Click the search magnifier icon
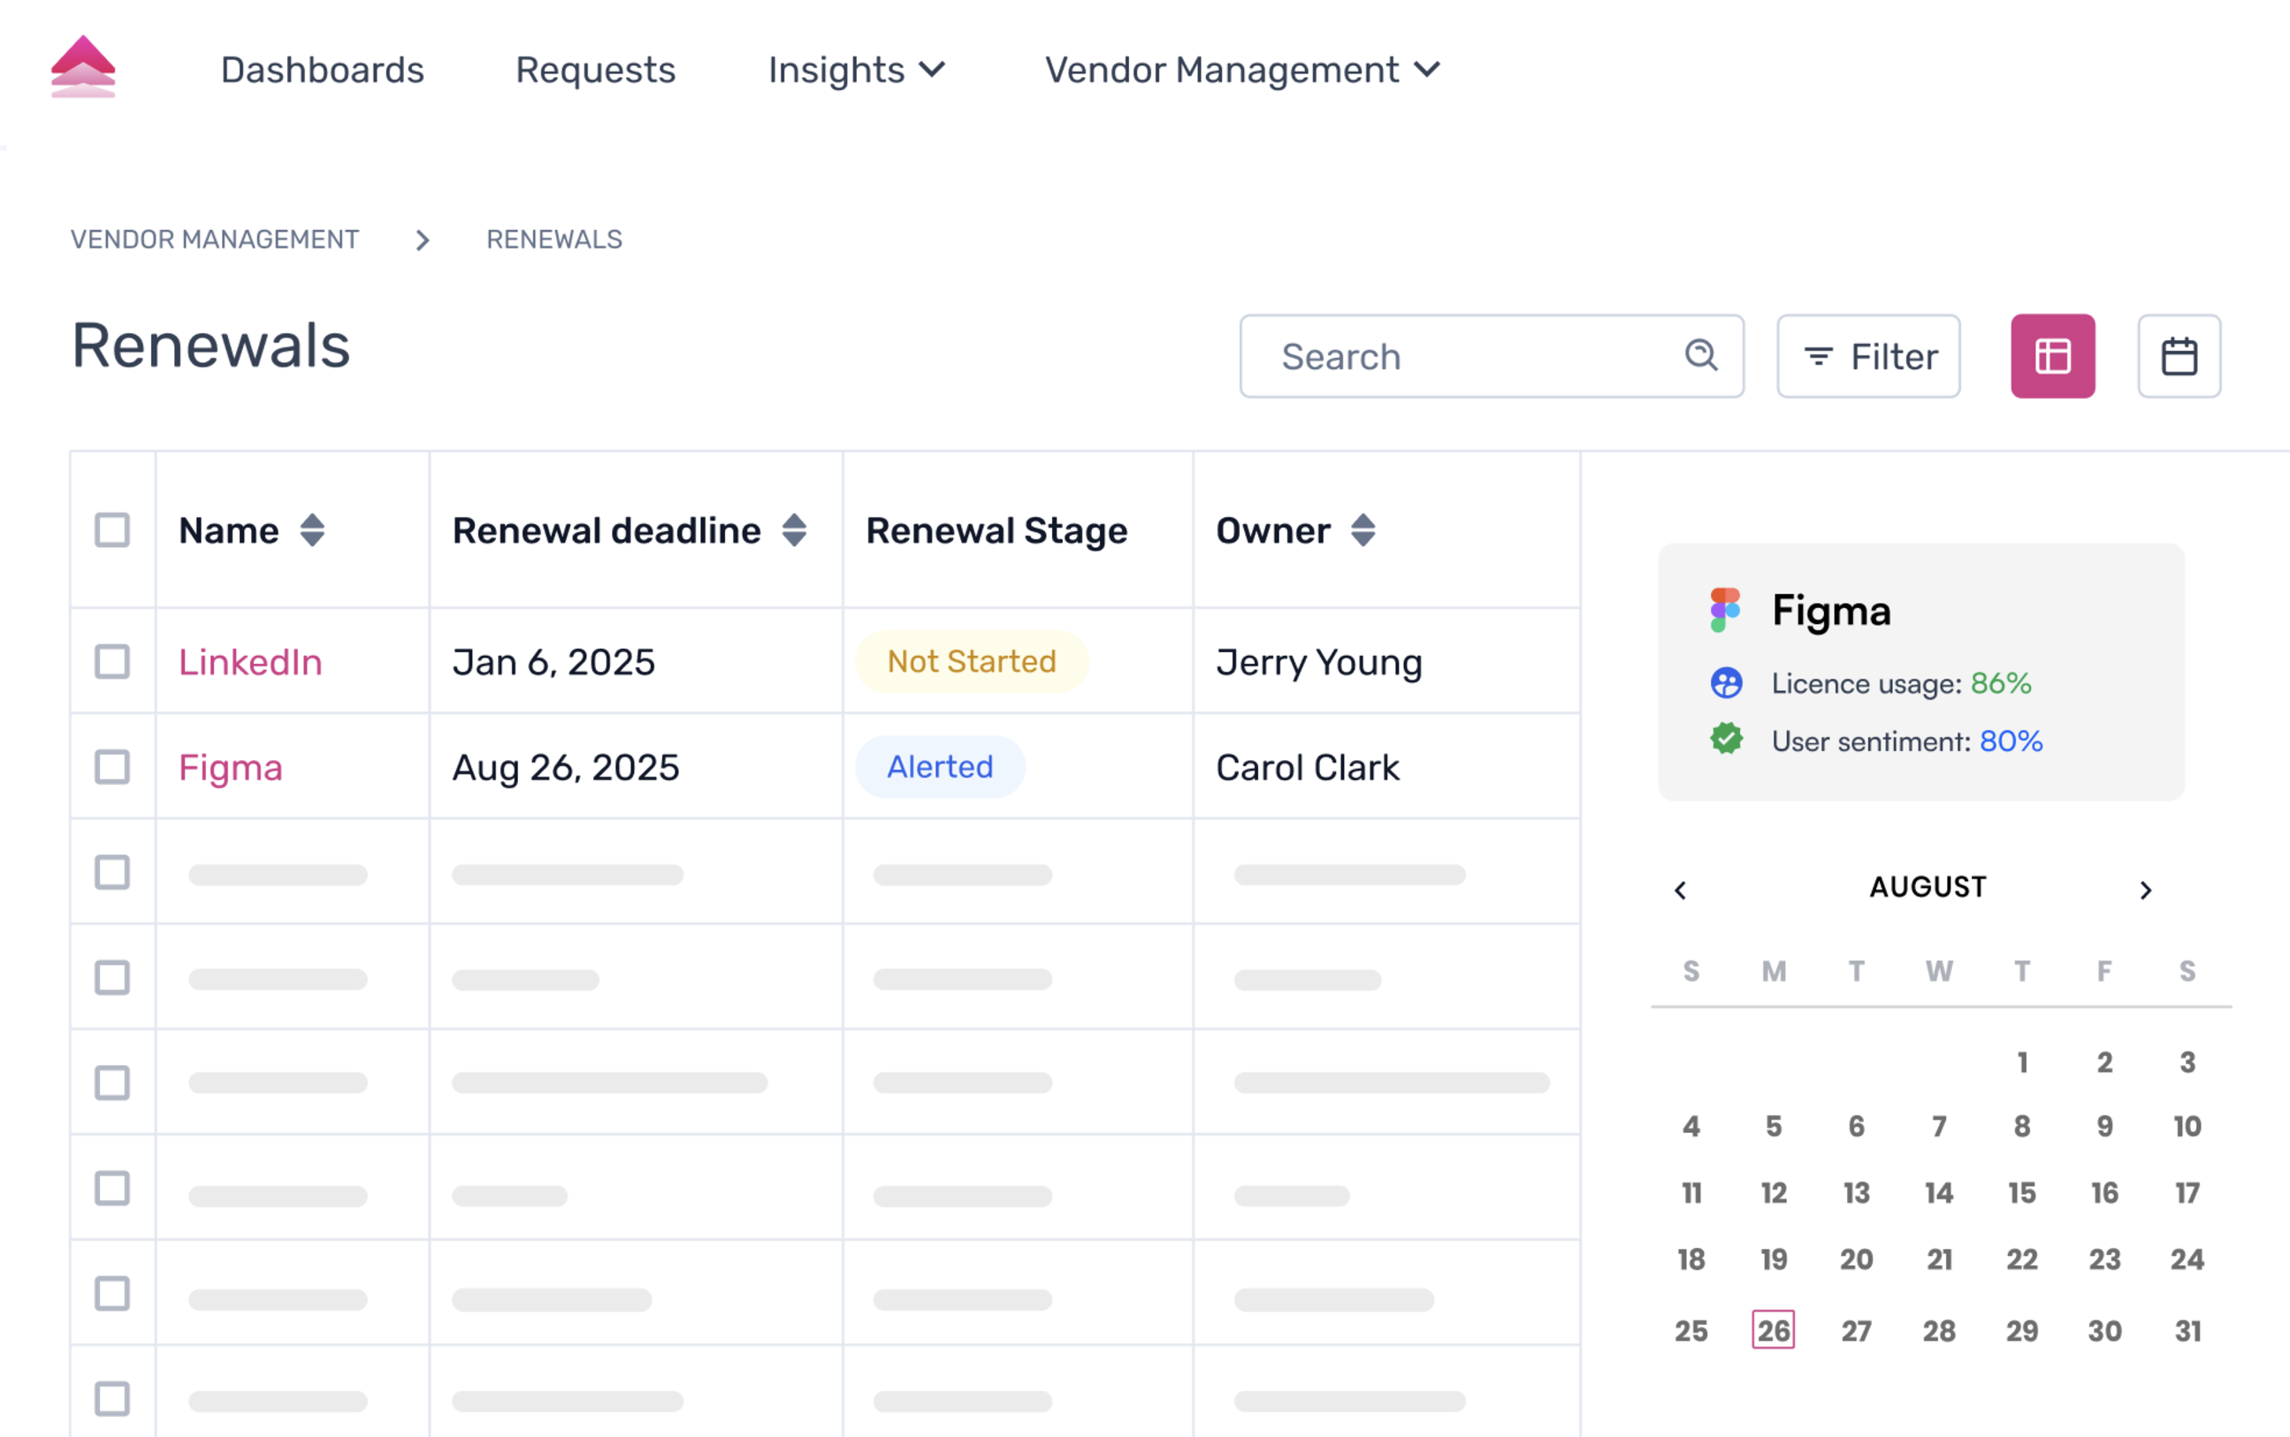Screen dimensions: 2290x1437 coord(1700,355)
